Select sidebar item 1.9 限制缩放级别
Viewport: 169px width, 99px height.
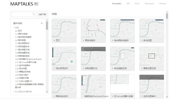pos(22,56)
